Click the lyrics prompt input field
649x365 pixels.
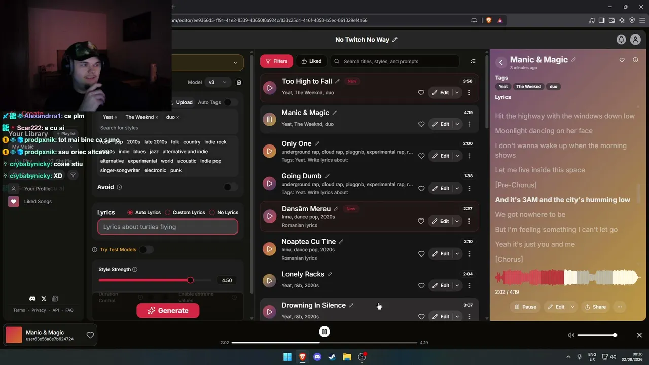(x=168, y=227)
